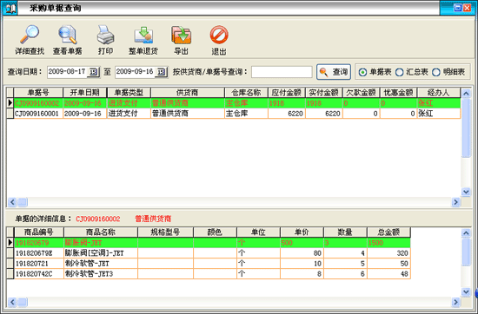Restore the window using title bar button
478x314 pixels.
click(457, 8)
